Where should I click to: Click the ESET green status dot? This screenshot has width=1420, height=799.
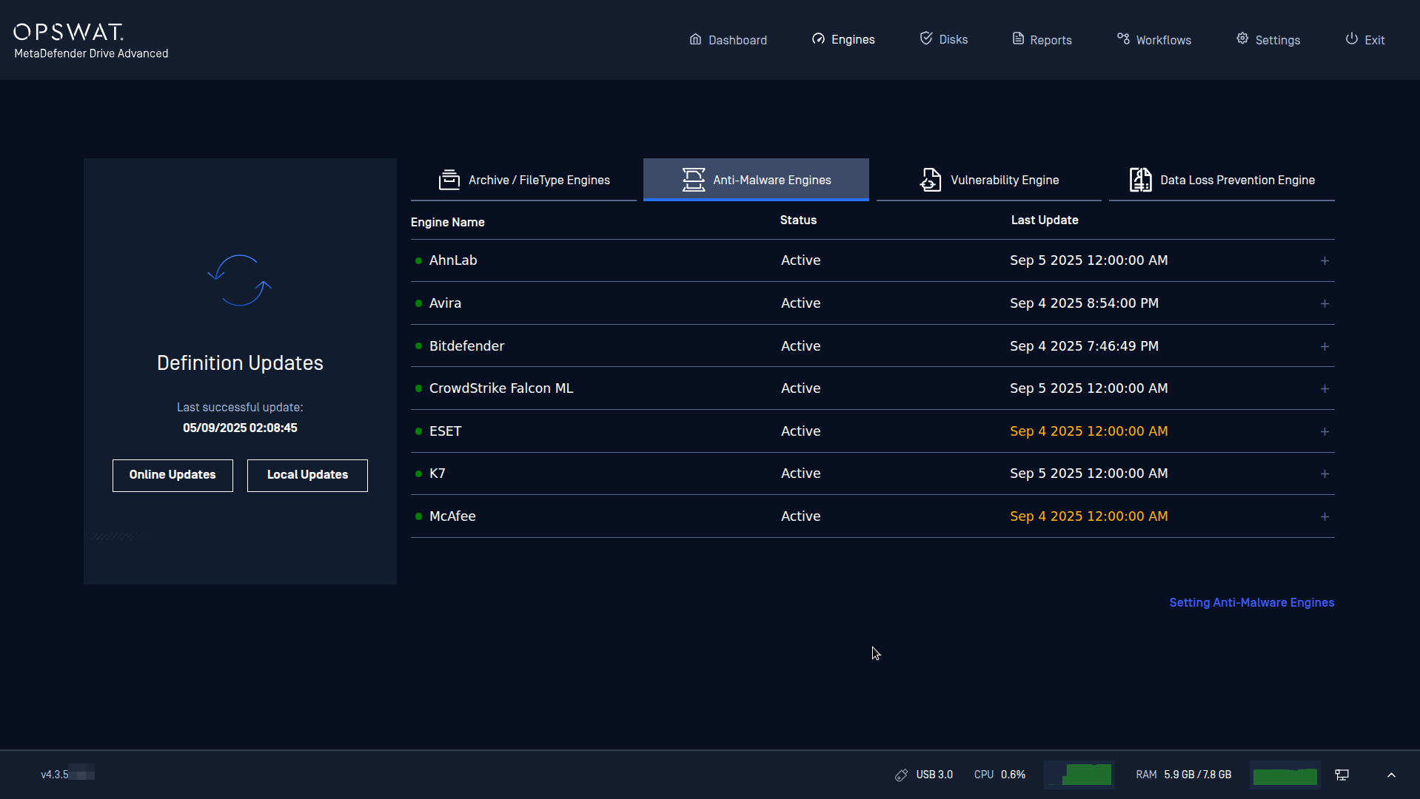coord(418,431)
